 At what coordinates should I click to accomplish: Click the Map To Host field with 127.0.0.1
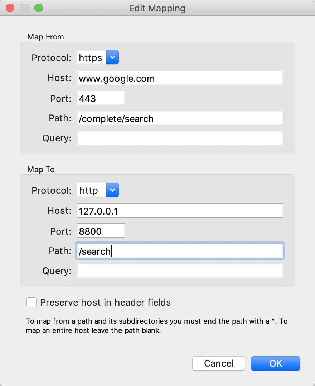(180, 211)
